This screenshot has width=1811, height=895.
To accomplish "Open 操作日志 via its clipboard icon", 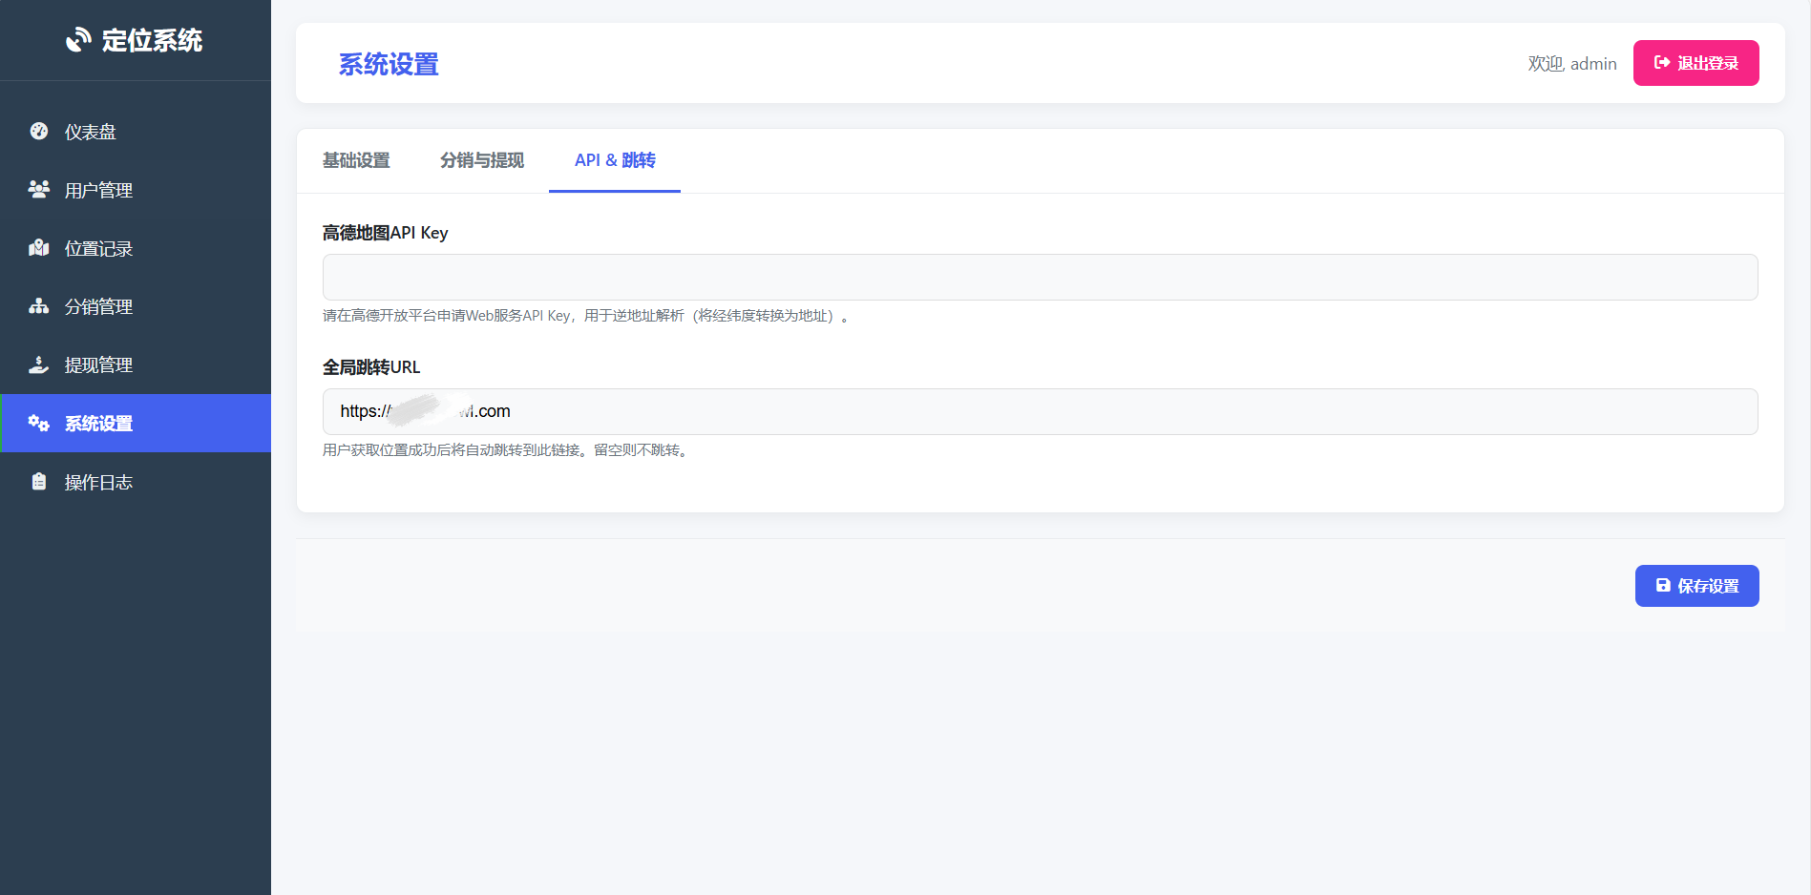I will coord(38,481).
